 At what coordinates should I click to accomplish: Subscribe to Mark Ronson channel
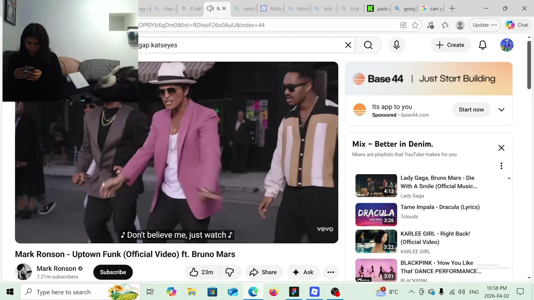(x=113, y=272)
